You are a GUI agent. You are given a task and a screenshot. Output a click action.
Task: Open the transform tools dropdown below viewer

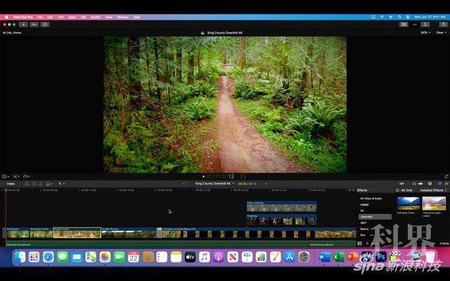6,177
